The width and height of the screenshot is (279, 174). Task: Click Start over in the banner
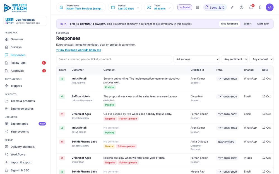[263, 24]
